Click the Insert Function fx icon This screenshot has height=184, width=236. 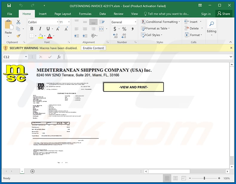[59, 57]
